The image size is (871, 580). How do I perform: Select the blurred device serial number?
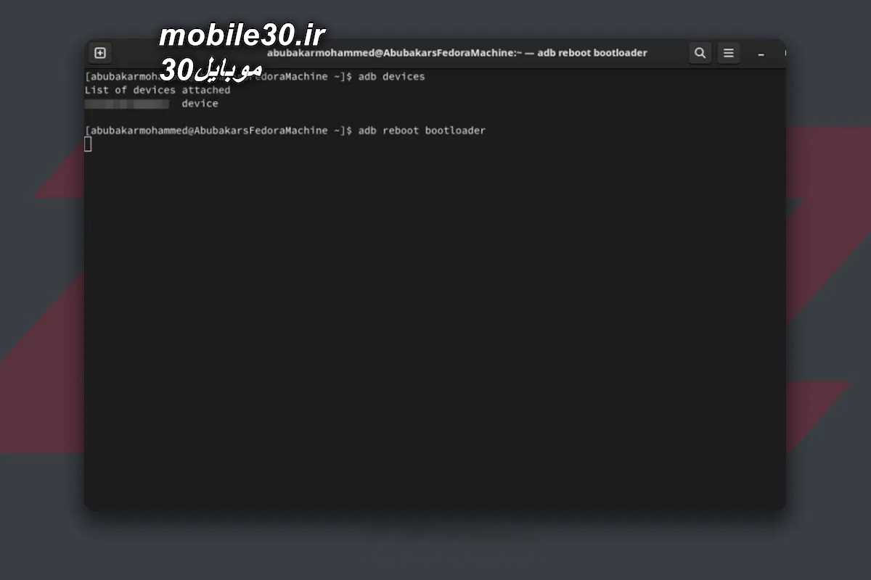pos(127,104)
